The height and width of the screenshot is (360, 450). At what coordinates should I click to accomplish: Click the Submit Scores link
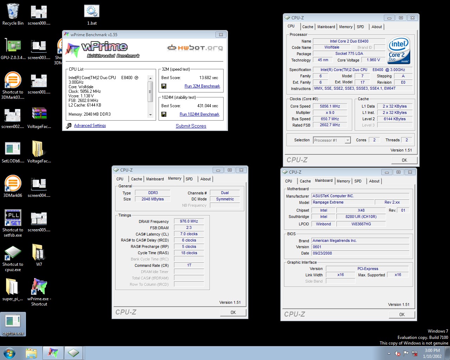191,126
